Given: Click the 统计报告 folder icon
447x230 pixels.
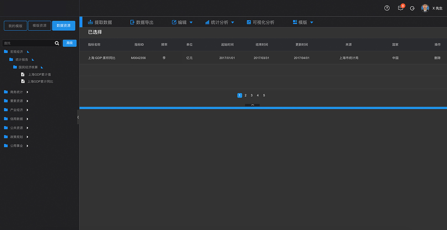Looking at the screenshot, I should coord(11,60).
